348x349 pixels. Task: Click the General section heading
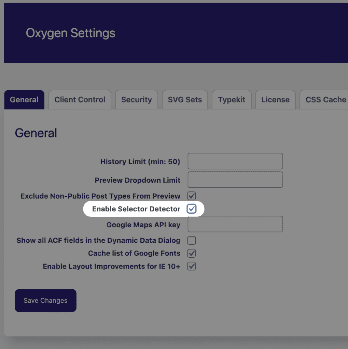36,133
